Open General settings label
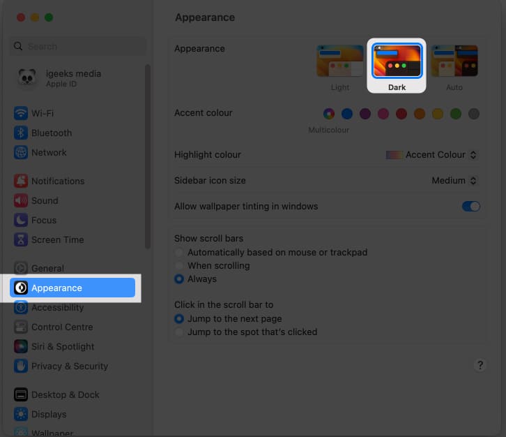The width and height of the screenshot is (506, 437). tap(47, 268)
